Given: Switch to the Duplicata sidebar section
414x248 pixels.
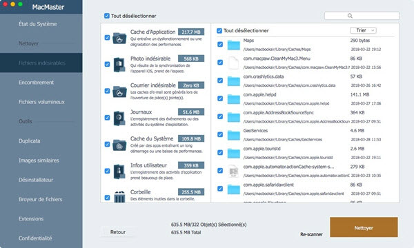Looking at the screenshot, I should [x=29, y=141].
